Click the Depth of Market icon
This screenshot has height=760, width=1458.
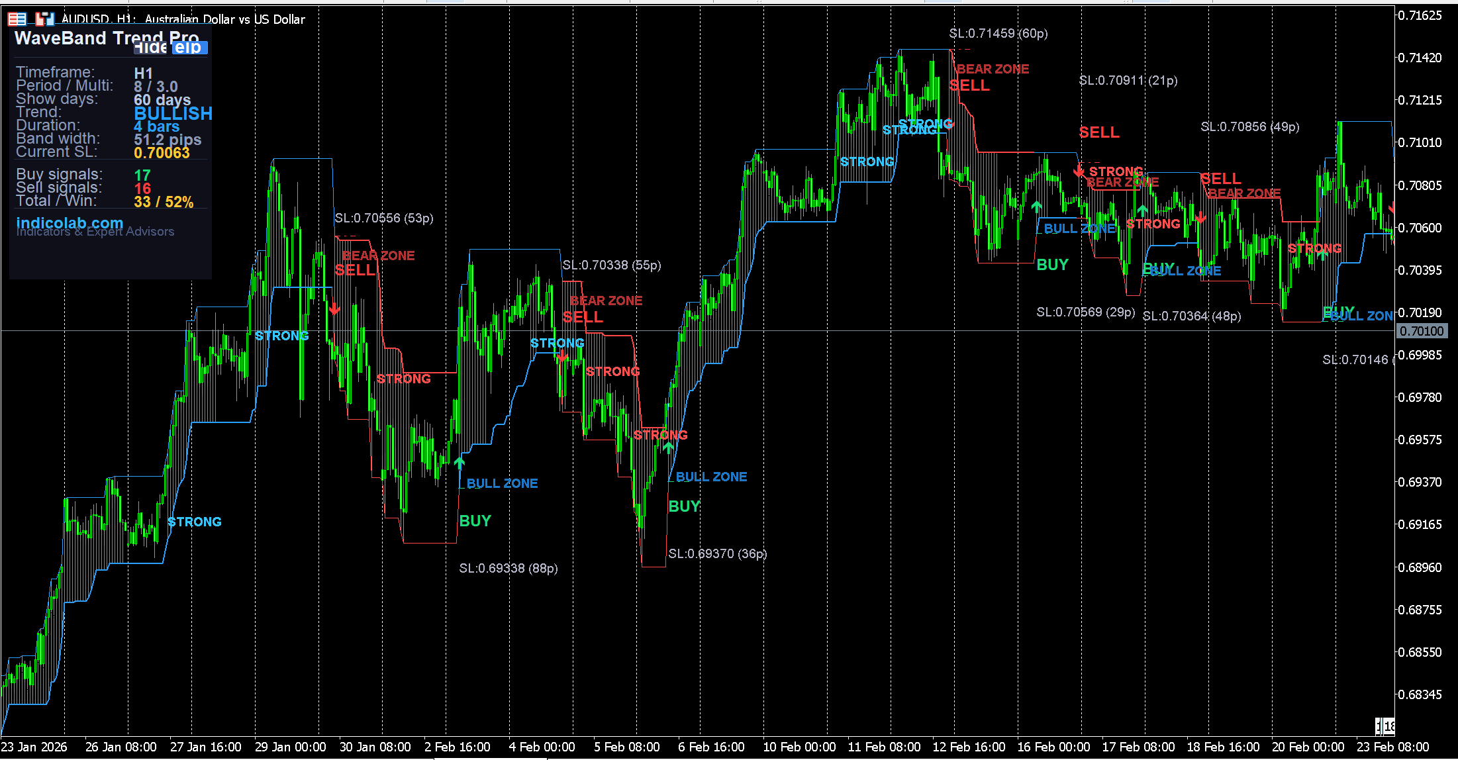[x=17, y=19]
